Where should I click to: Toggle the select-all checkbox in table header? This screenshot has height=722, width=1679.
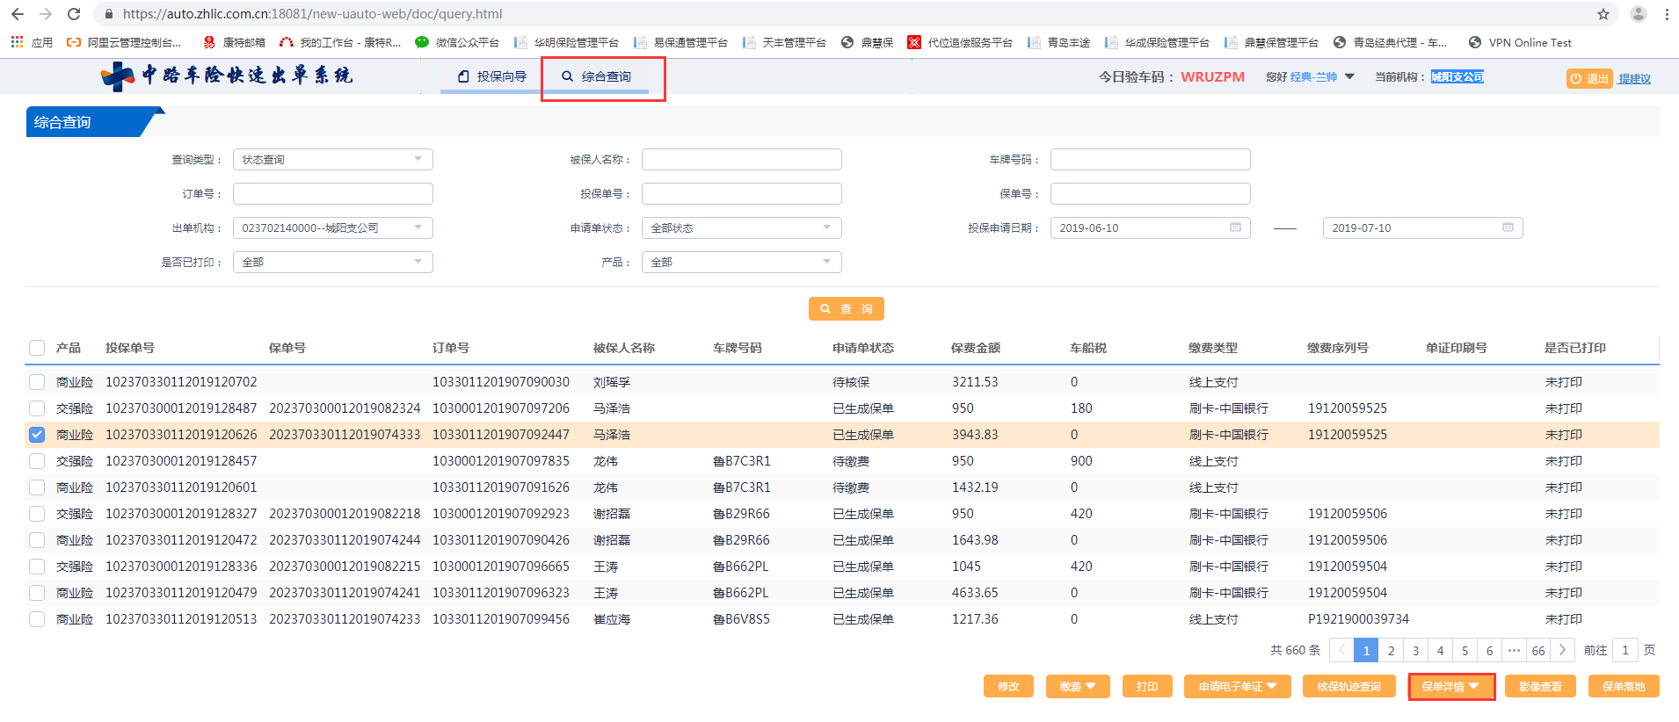[37, 348]
